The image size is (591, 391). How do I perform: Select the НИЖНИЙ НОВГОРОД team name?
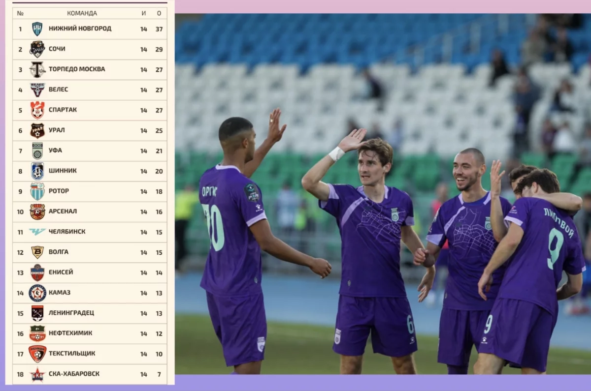[80, 29]
